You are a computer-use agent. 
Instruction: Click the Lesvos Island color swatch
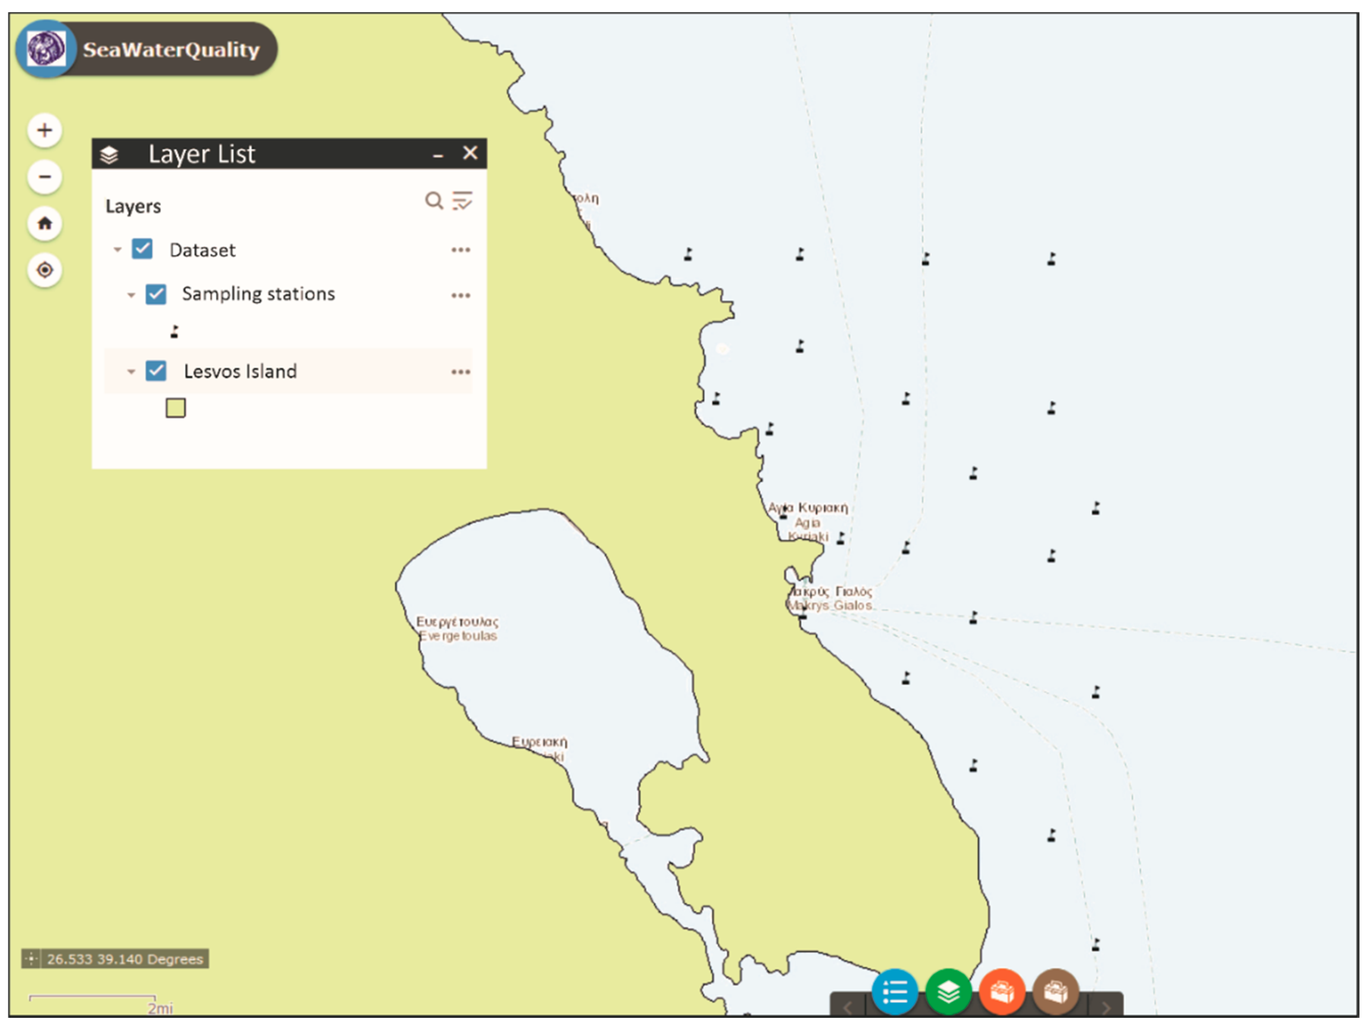176,408
